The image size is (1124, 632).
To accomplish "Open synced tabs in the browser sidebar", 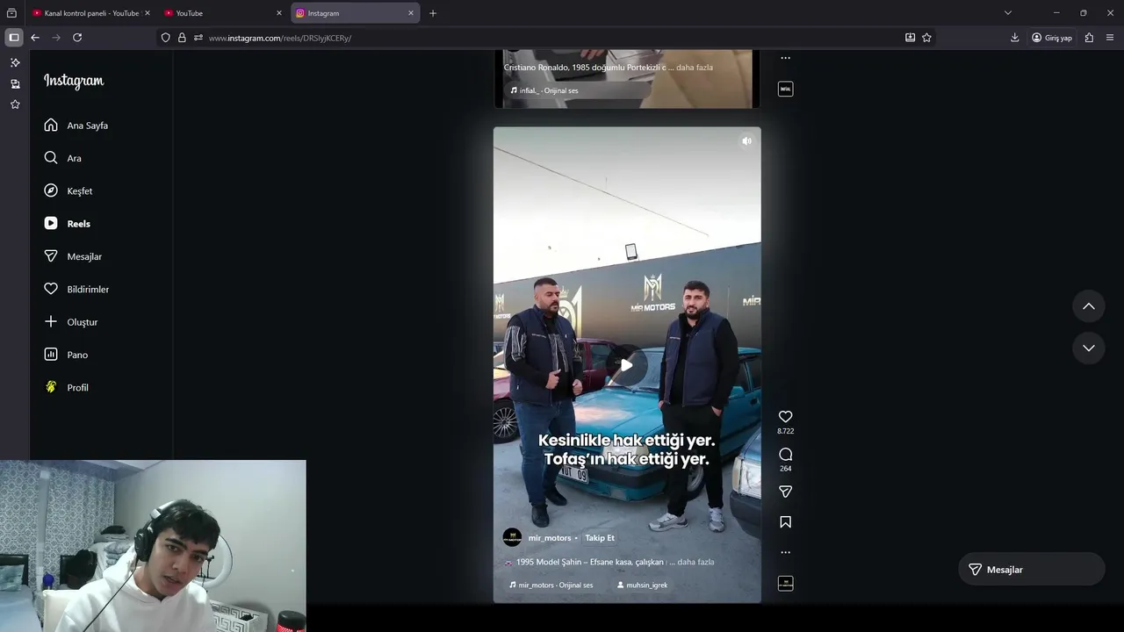I will pyautogui.click(x=15, y=84).
